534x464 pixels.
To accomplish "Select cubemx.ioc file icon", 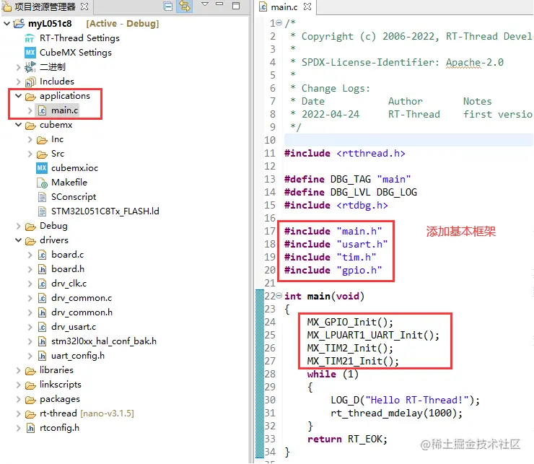I will [x=42, y=168].
